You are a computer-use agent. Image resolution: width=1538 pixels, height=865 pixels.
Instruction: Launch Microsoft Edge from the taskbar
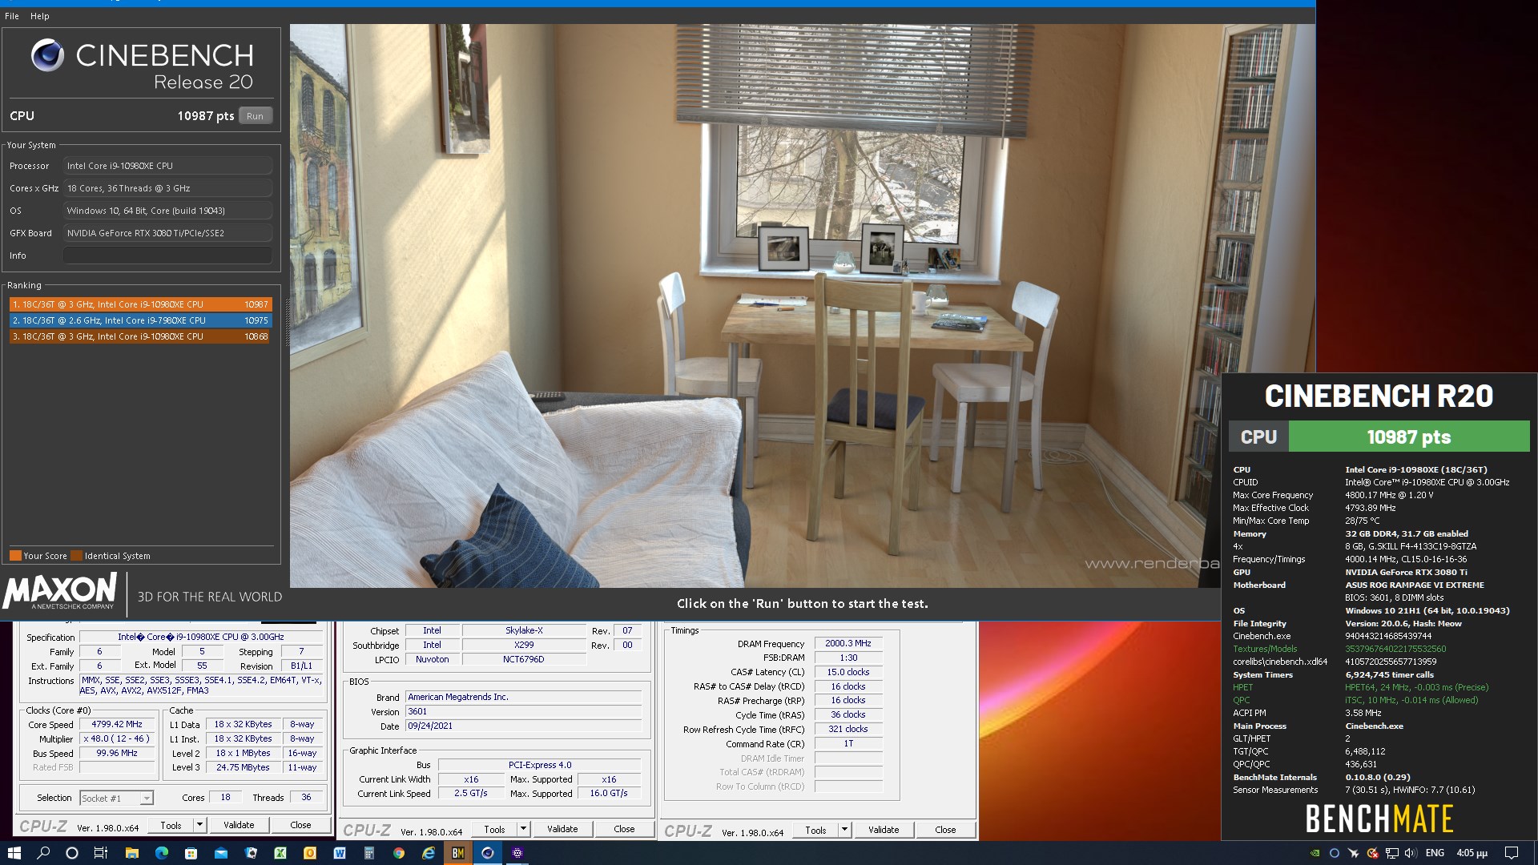[161, 853]
